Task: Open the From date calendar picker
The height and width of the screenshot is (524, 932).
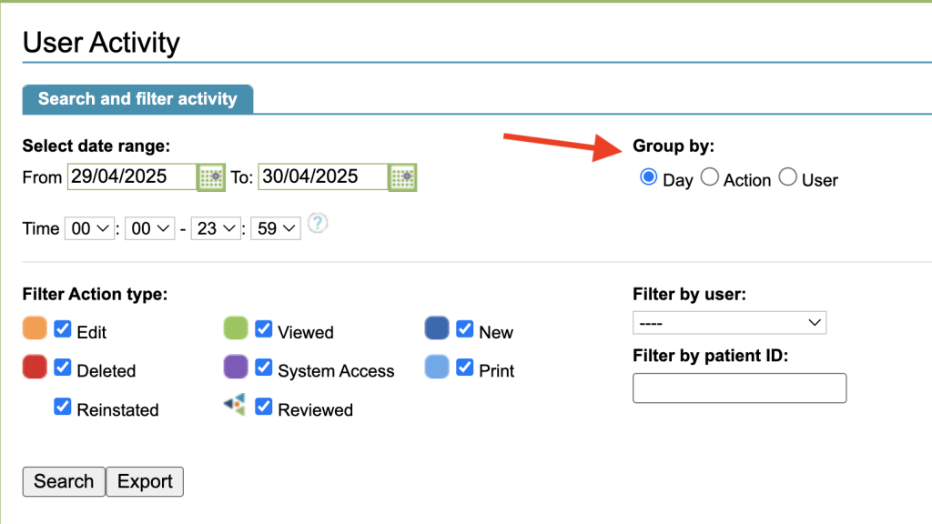Action: [x=211, y=177]
